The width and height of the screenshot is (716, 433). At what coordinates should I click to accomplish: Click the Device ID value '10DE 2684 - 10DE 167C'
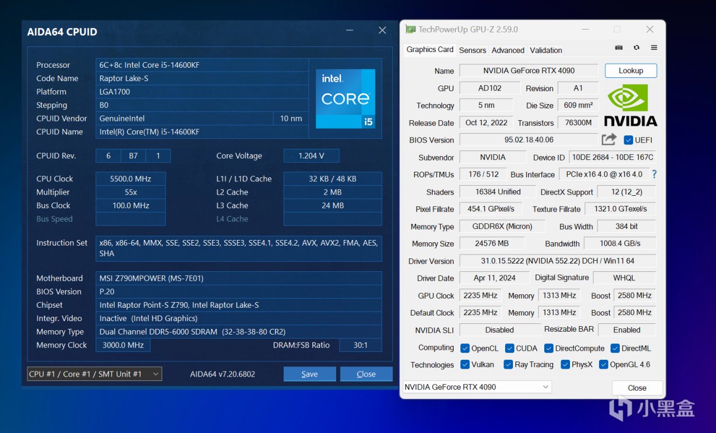[x=613, y=157]
